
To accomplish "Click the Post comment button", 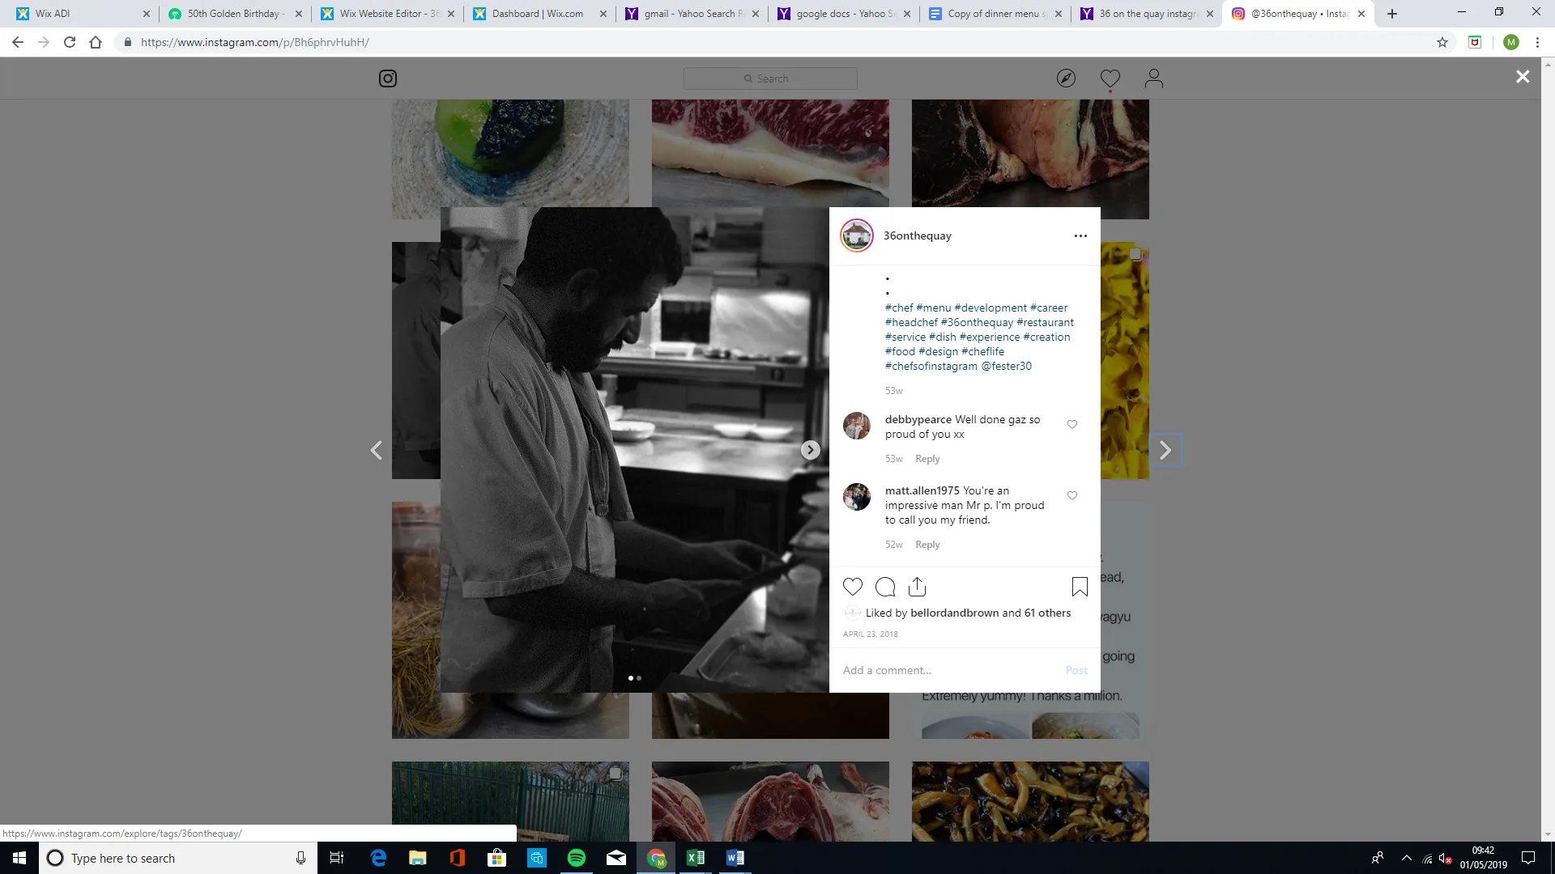I will [x=1076, y=670].
